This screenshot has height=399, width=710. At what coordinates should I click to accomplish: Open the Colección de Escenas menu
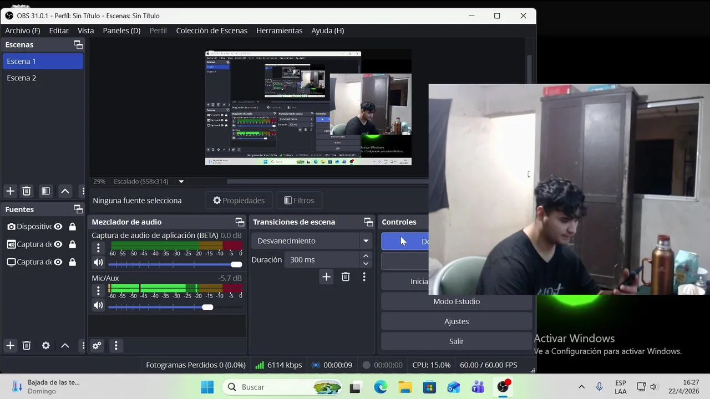(212, 30)
